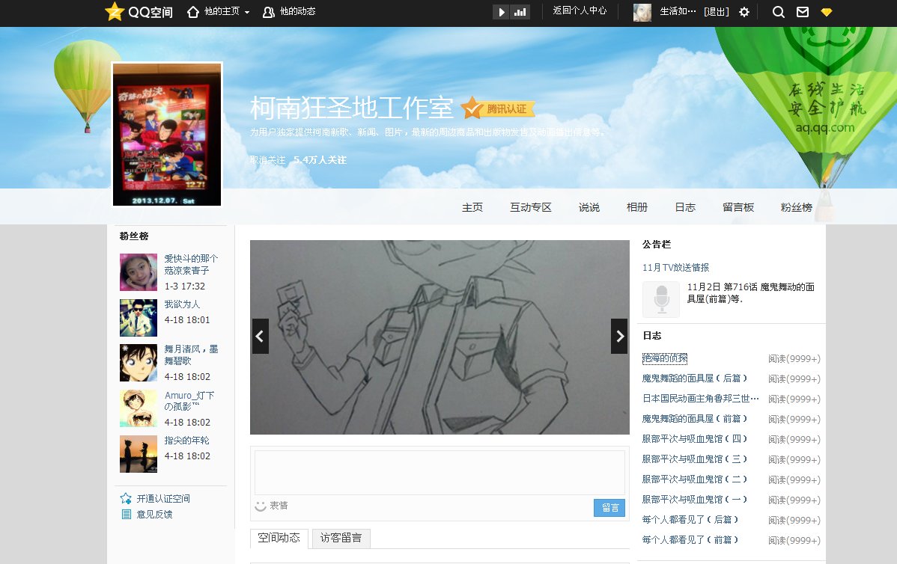
Task: Open blog post 碧海的侦探
Action: pos(665,358)
